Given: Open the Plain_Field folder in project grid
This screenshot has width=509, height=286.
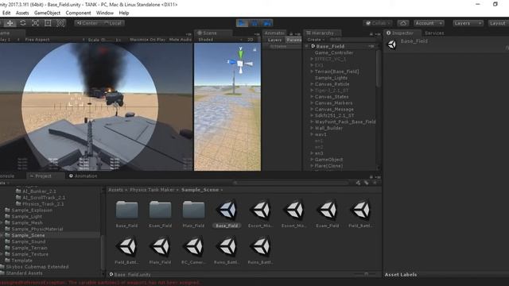Looking at the screenshot, I should pos(194,210).
